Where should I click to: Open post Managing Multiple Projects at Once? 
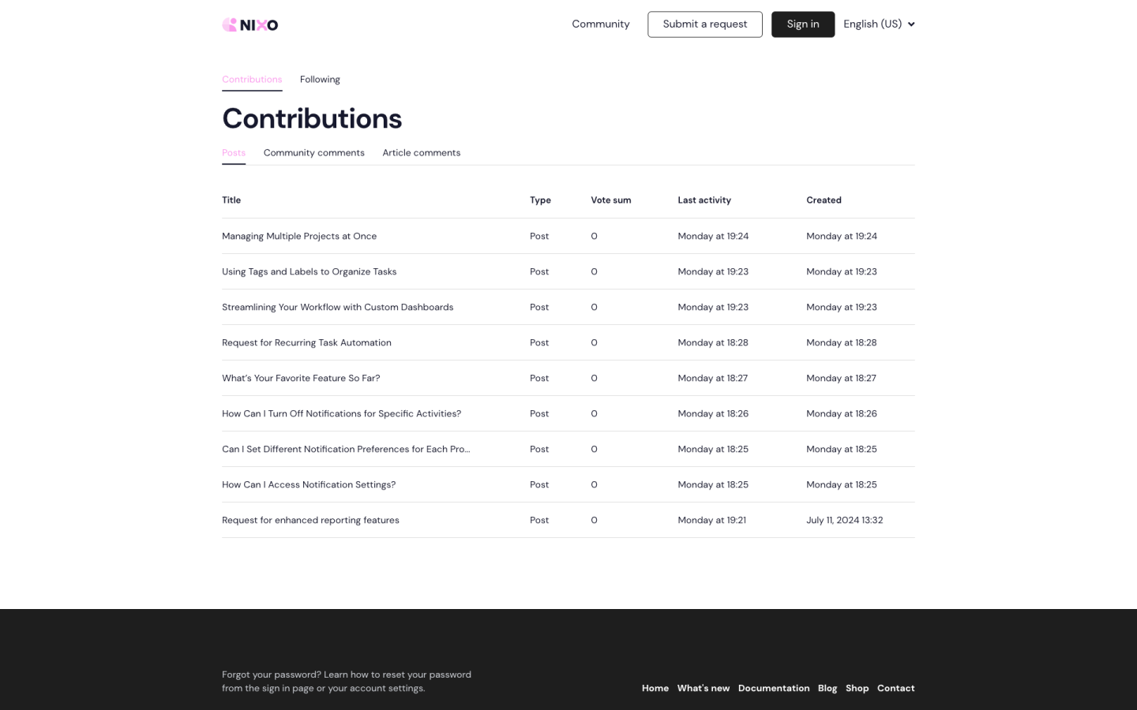click(x=299, y=236)
